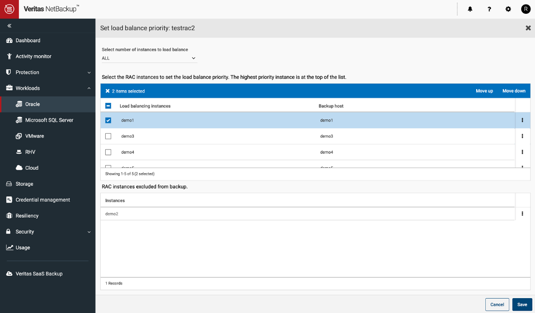Expand the Security menu chevron
Viewport: 535px width, 313px height.
click(89, 232)
